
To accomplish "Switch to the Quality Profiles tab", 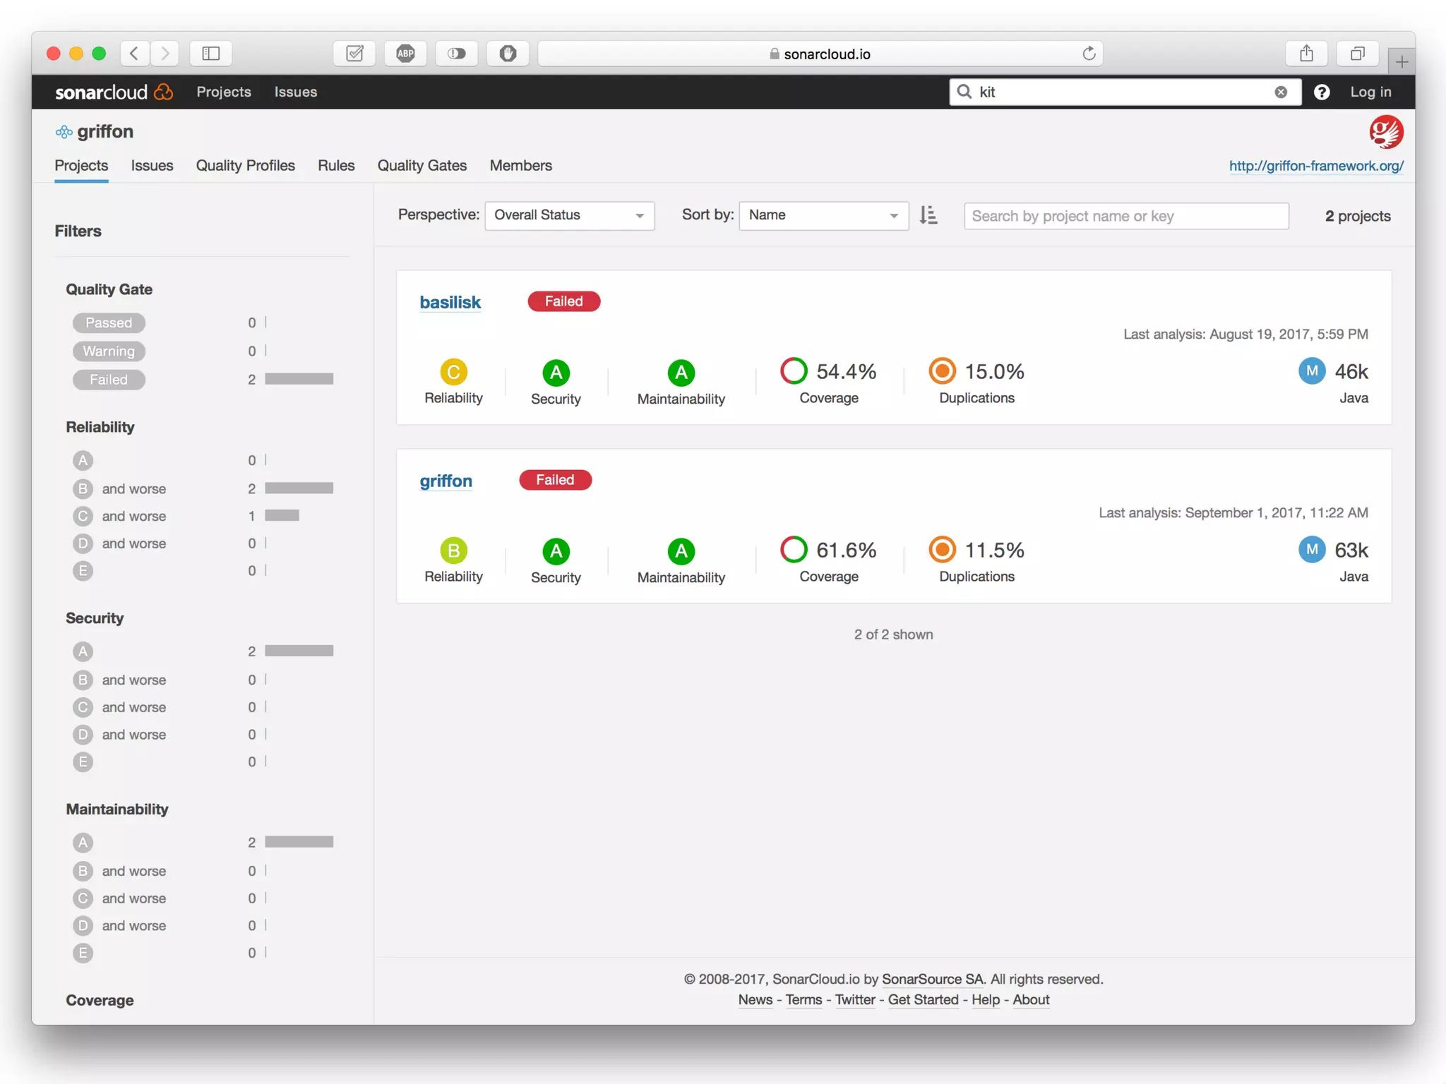I will point(245,166).
